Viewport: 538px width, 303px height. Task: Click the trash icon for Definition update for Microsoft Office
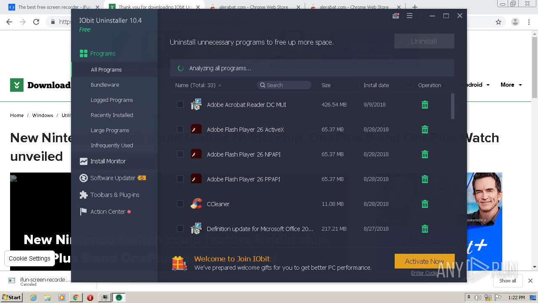[x=425, y=229]
